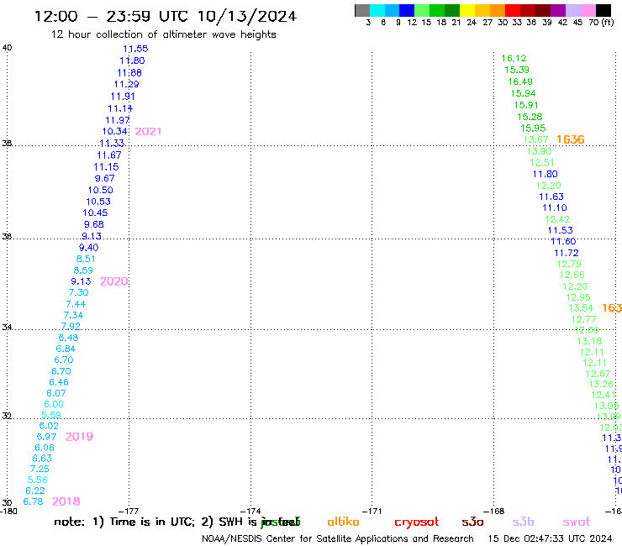Click the wave height value 5.56
622x546 pixels.
[38, 480]
